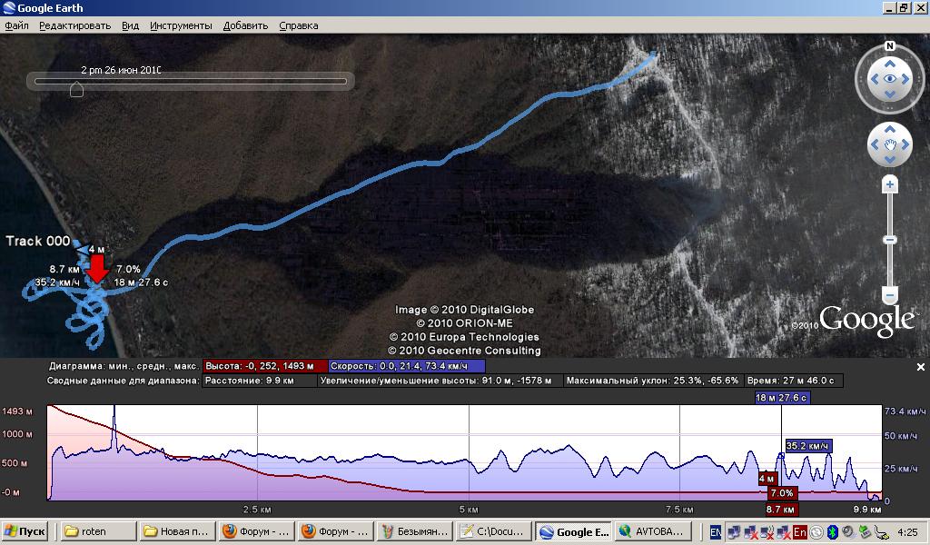Tilt view up with Look joystick arrow
The width and height of the screenshot is (930, 545).
click(x=890, y=64)
